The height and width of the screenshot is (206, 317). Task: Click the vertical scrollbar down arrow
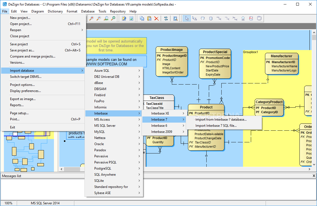314,165
